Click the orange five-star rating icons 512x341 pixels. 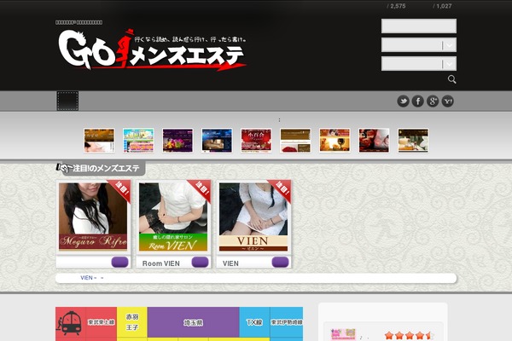[409, 335]
